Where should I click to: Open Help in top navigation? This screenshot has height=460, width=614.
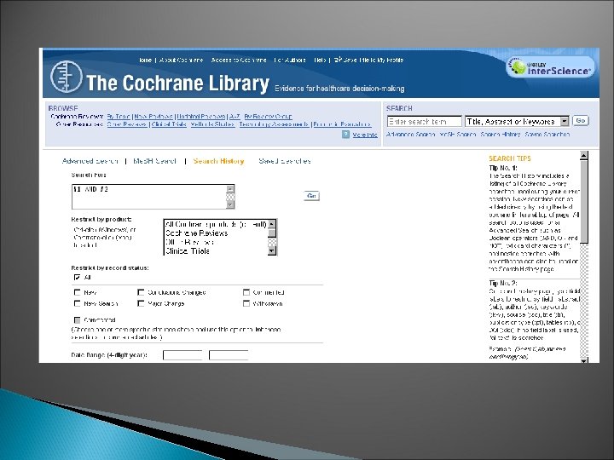[x=320, y=60]
